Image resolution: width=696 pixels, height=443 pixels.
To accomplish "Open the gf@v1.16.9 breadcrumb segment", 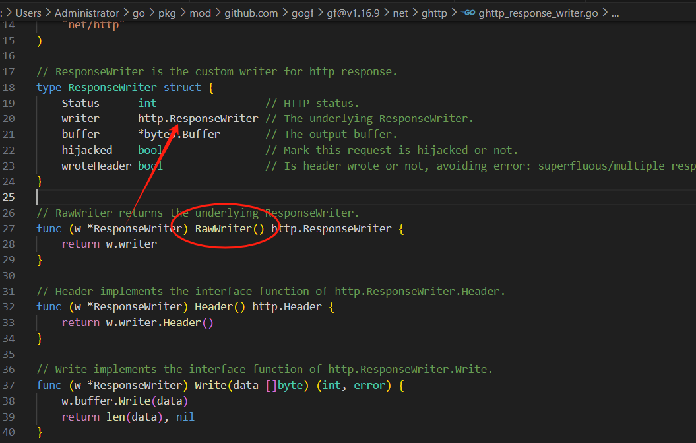I will 353,13.
